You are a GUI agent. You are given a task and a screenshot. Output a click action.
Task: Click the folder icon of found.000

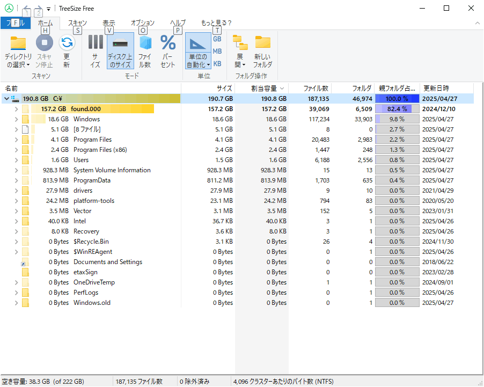pos(25,109)
